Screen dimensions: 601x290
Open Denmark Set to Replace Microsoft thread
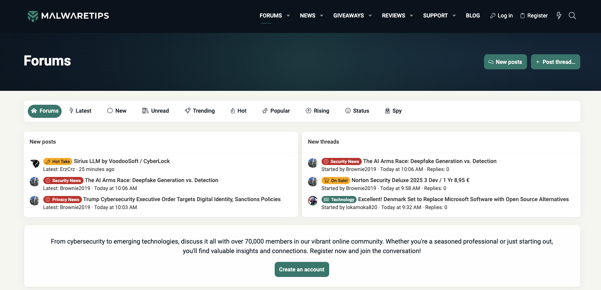click(x=463, y=199)
